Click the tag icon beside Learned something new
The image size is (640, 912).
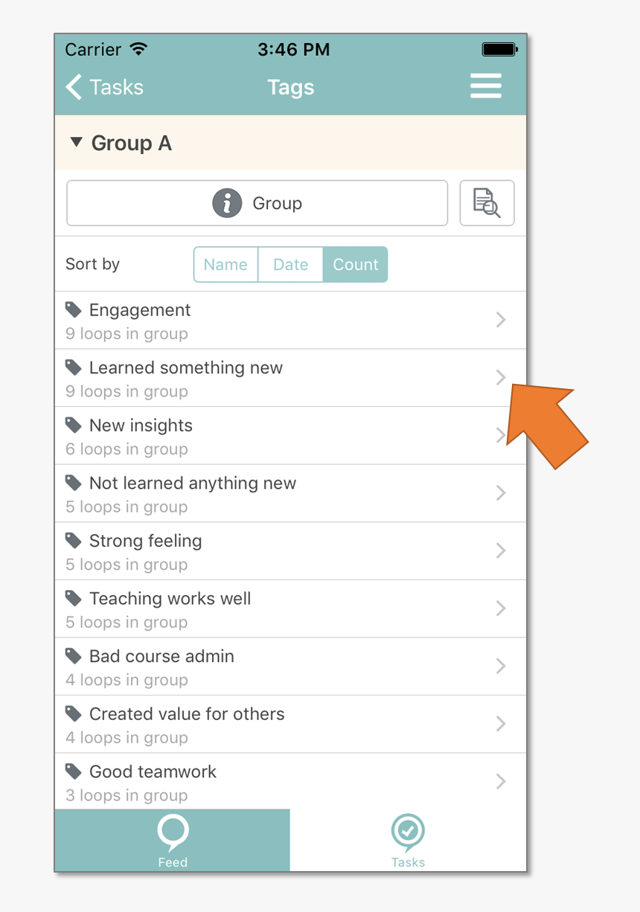(73, 367)
